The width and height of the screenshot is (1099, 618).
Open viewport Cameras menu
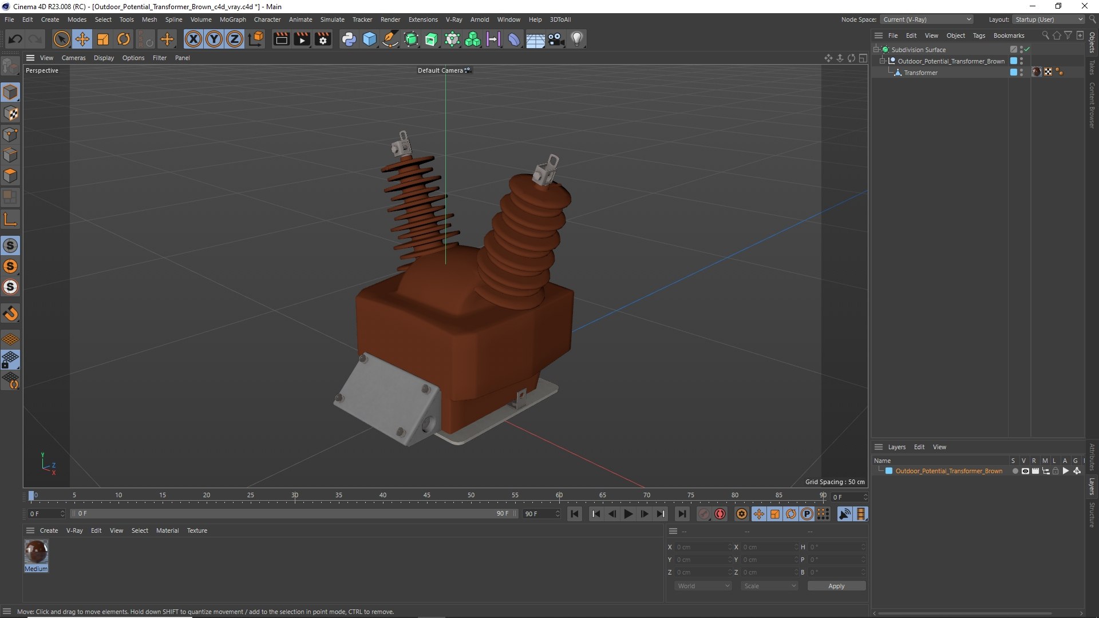click(x=73, y=58)
